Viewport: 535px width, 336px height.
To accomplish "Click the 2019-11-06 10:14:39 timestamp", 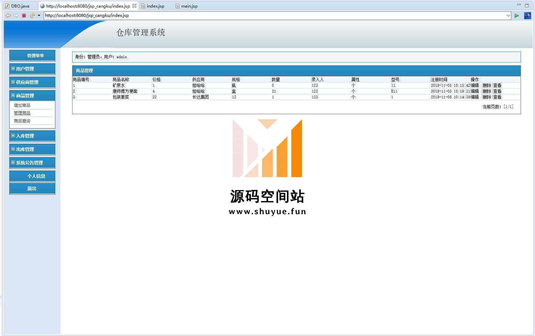I will point(450,97).
